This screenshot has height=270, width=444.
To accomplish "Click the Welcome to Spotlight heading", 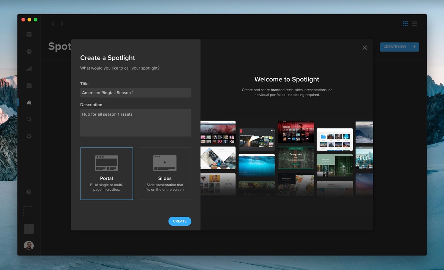I will tap(287, 79).
